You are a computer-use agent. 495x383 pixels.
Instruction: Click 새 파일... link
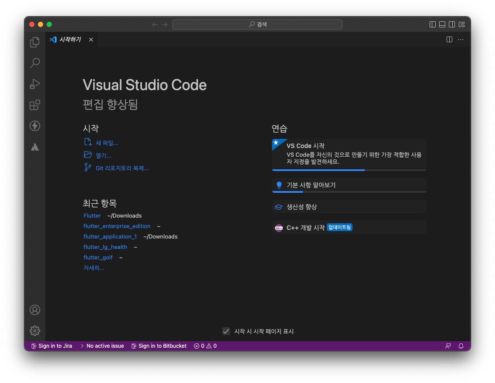tap(107, 143)
